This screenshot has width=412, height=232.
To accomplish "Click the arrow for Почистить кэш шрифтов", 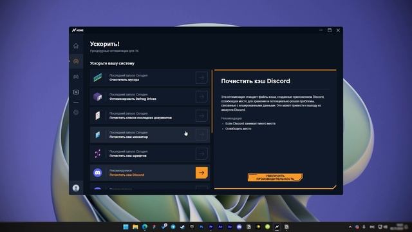I will tap(201, 153).
